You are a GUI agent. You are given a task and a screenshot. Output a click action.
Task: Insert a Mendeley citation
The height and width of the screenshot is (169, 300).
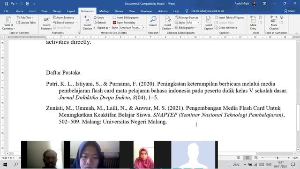[87, 23]
